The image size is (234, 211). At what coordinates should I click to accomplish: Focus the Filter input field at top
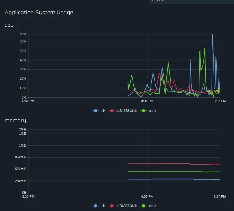point(191,1)
